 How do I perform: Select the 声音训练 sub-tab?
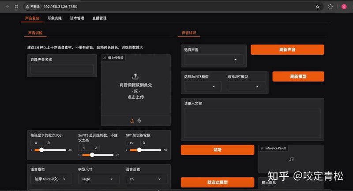coord(35,33)
